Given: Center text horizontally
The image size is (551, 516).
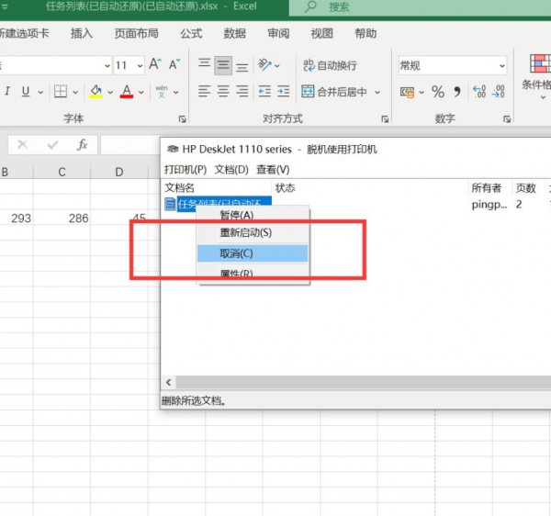Looking at the screenshot, I should 223,91.
